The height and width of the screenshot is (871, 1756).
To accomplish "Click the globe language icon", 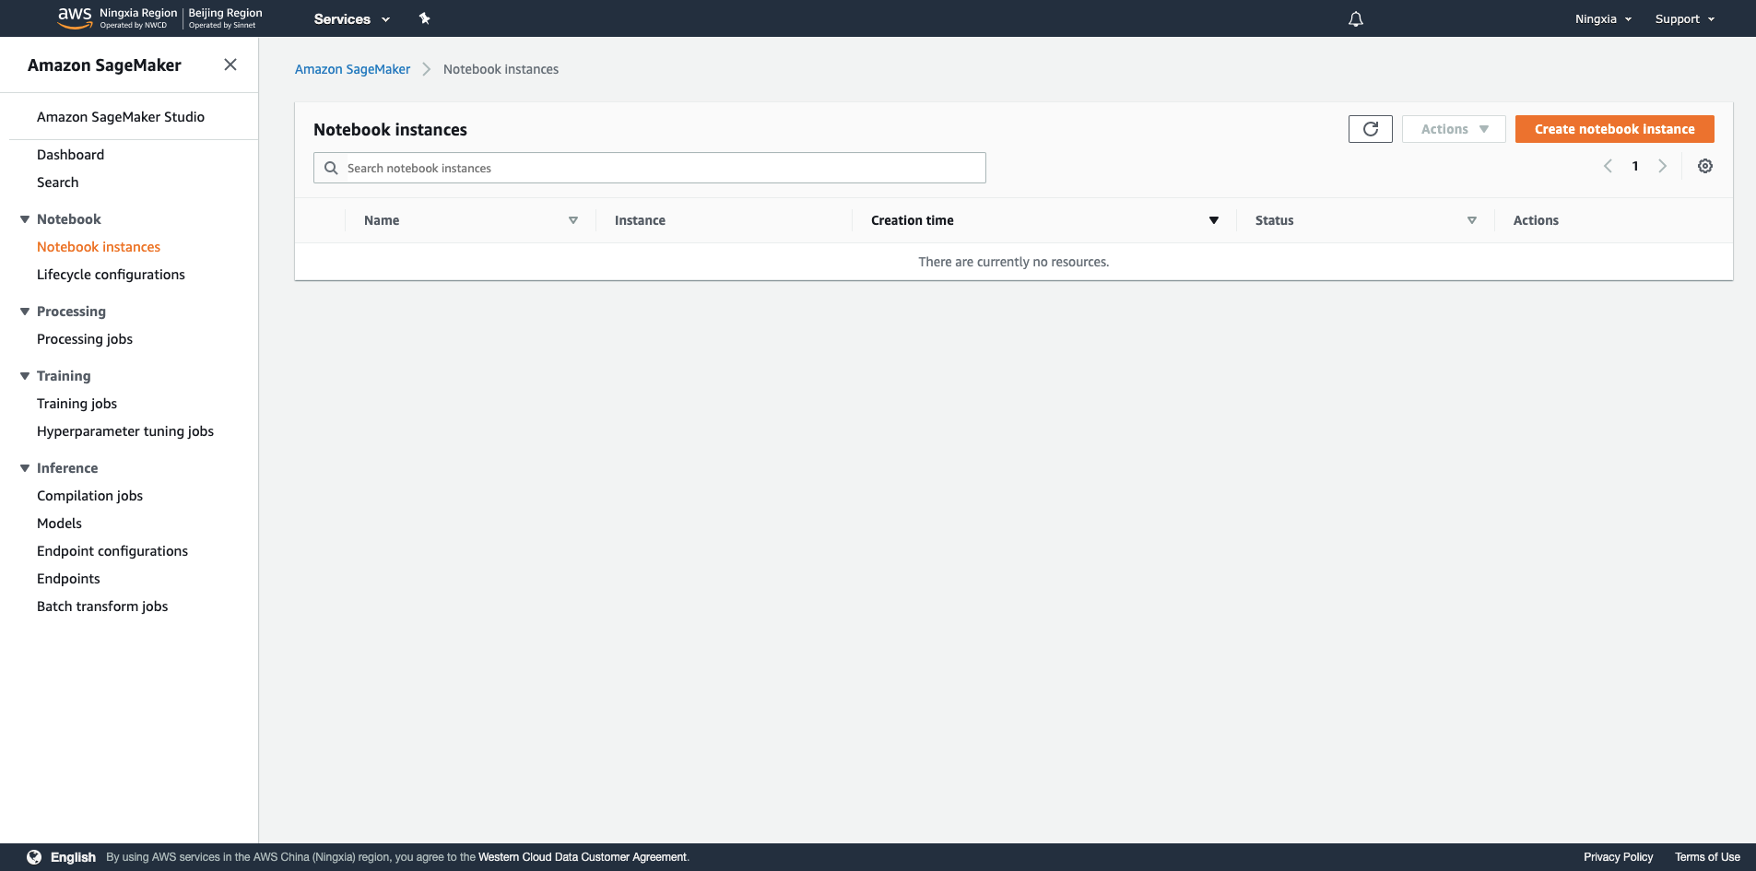I will [x=34, y=857].
